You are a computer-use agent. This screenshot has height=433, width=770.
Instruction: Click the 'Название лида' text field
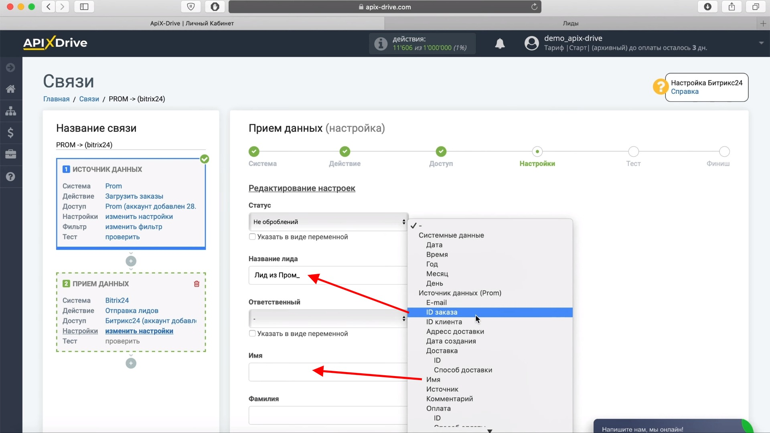[x=328, y=275]
